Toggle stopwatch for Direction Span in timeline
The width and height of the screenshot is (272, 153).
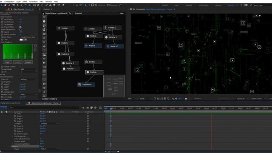pos(15,134)
